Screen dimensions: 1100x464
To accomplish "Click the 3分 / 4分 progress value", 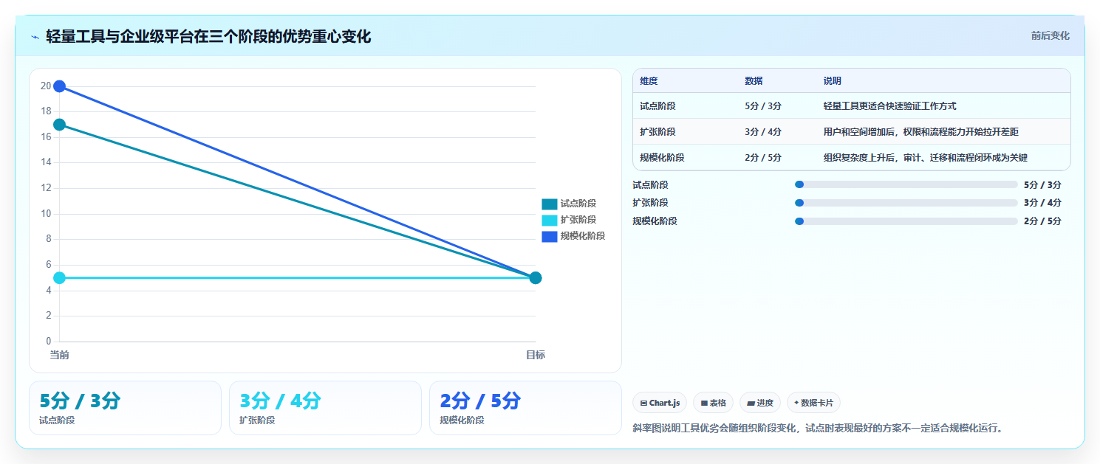I will click(1042, 203).
